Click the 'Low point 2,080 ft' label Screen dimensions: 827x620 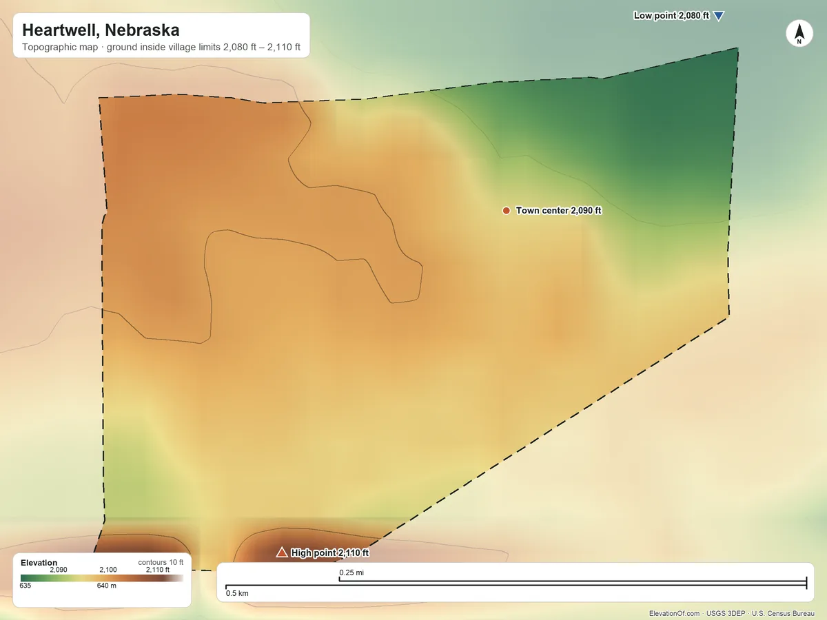(671, 15)
